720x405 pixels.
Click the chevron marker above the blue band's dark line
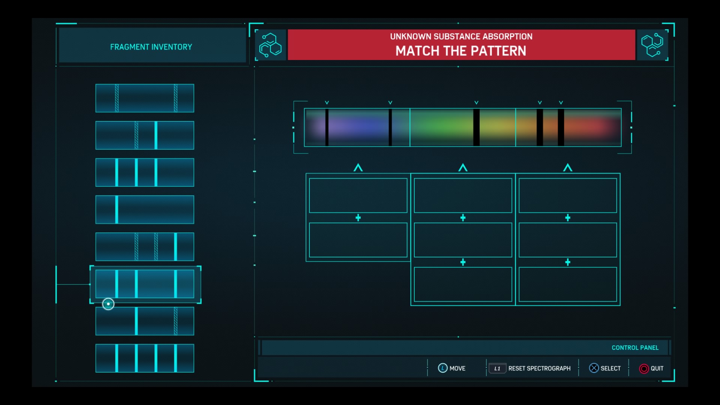point(390,102)
